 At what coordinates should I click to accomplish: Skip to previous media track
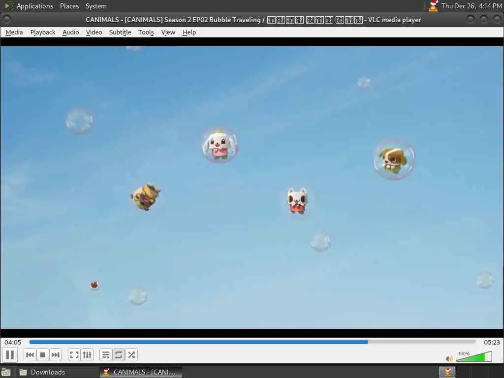30,355
